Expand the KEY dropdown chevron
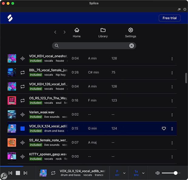188x180 pixels. pyautogui.click(x=124, y=173)
